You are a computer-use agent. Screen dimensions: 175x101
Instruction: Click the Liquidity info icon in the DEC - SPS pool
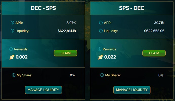pos(12,31)
